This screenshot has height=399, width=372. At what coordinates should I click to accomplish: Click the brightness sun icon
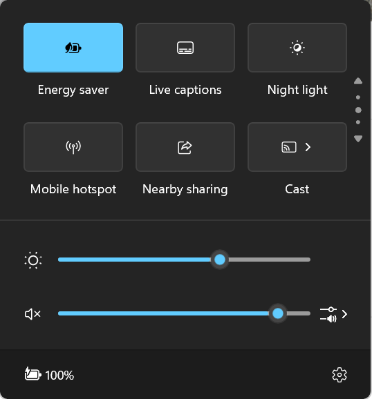tap(33, 260)
